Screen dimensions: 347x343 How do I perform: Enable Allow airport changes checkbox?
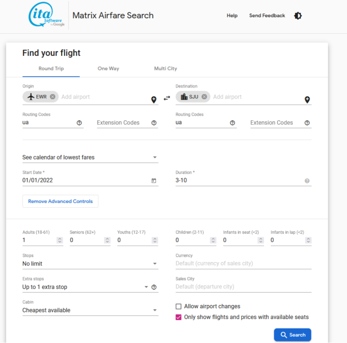[178, 306]
